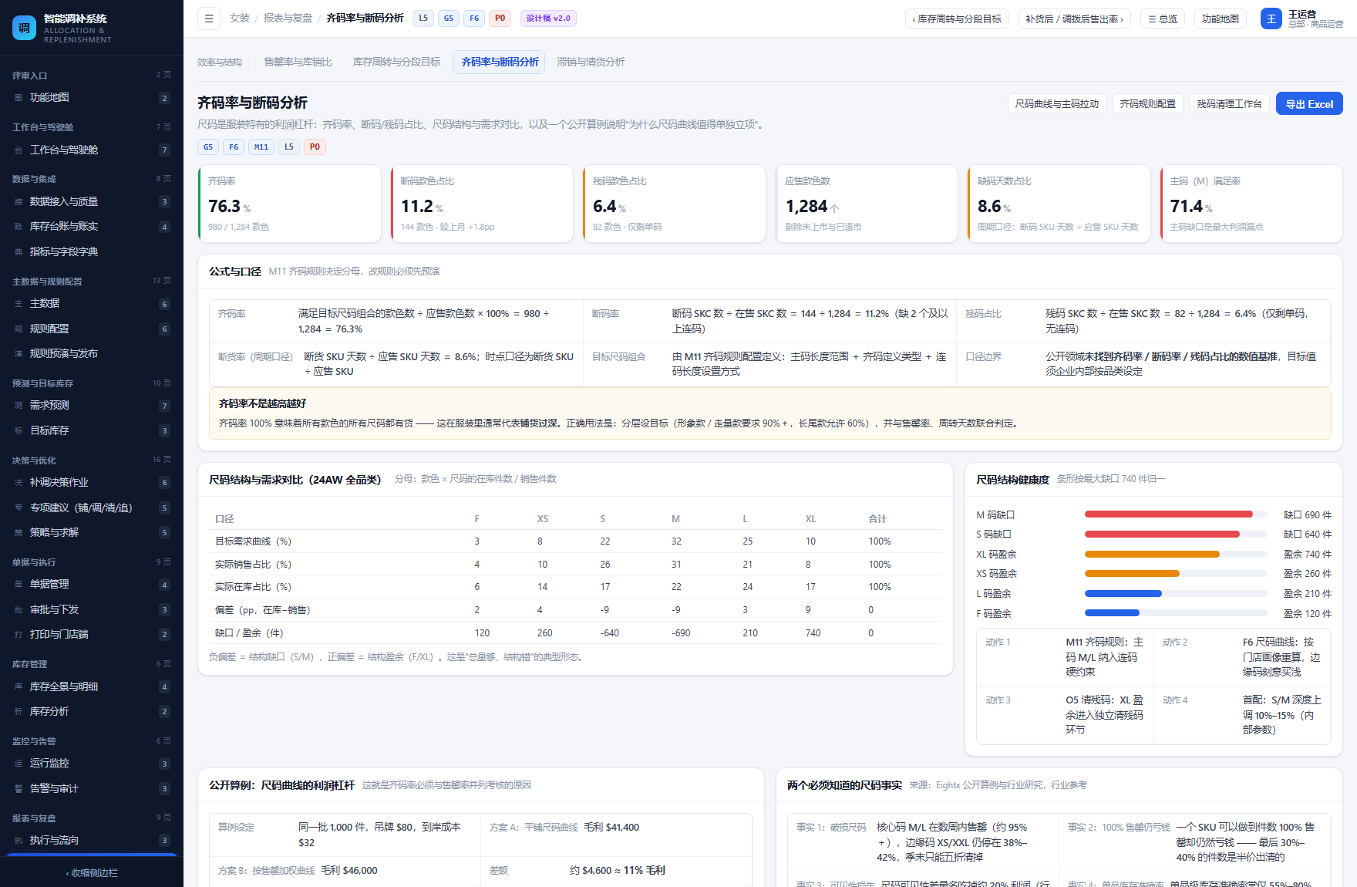The width and height of the screenshot is (1357, 887).
Task: Click the hamburger menu icon in top bar
Action: click(x=209, y=19)
